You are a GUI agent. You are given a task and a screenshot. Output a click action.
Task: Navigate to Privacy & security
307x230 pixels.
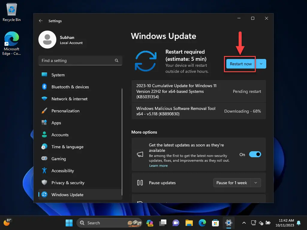pyautogui.click(x=80, y=183)
